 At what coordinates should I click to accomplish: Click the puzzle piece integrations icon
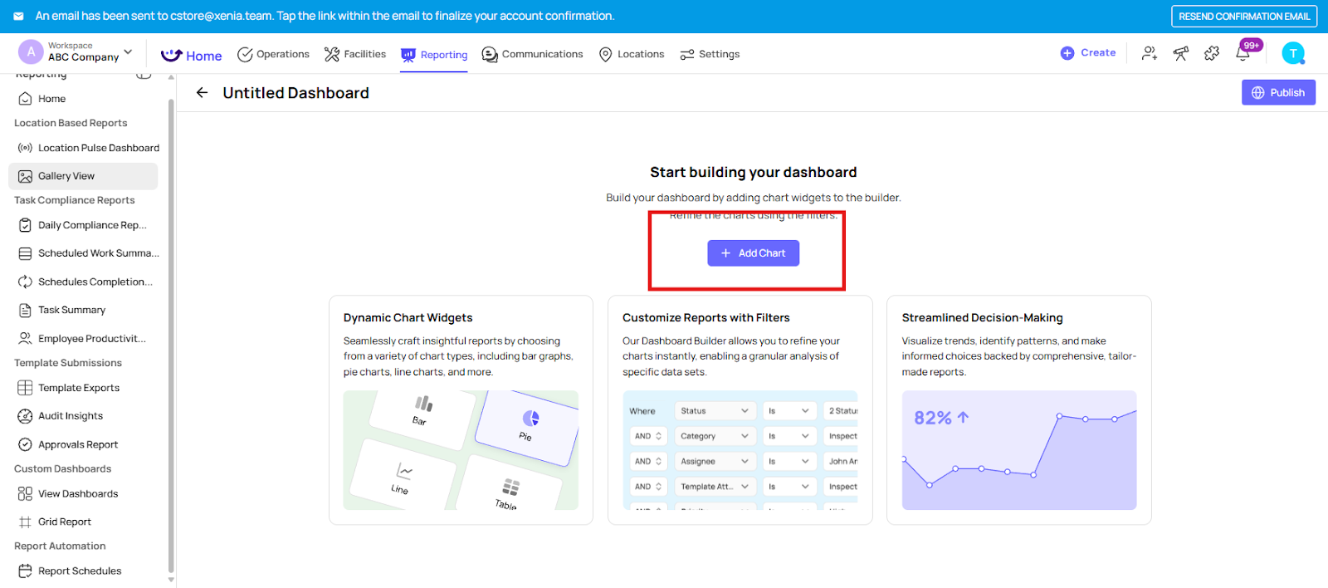pyautogui.click(x=1212, y=54)
